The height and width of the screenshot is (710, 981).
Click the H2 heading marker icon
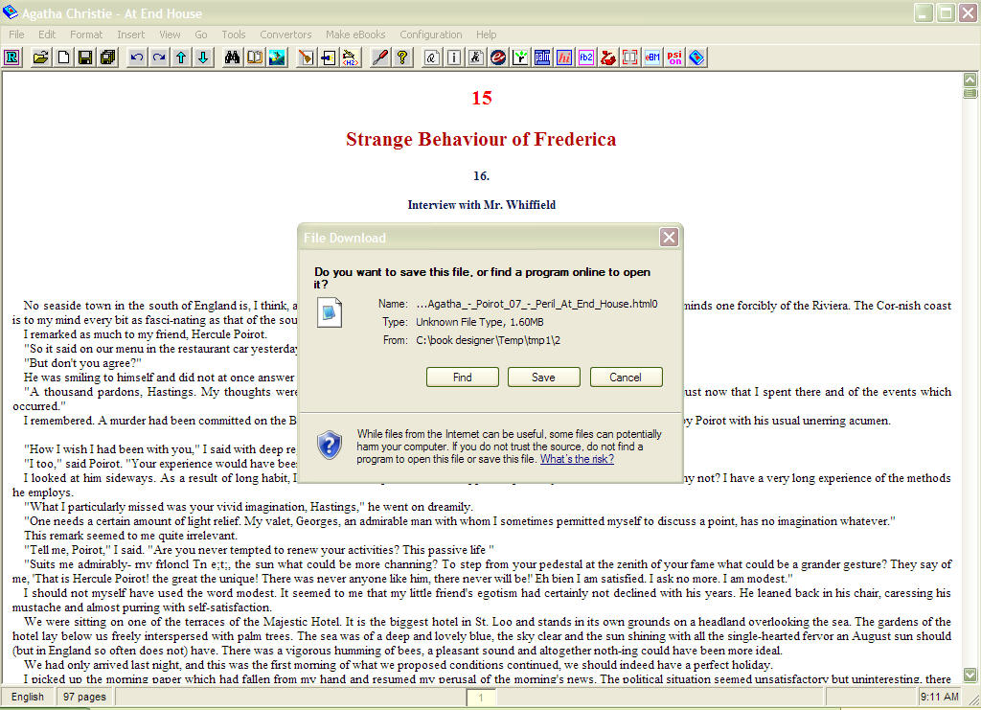tap(351, 58)
